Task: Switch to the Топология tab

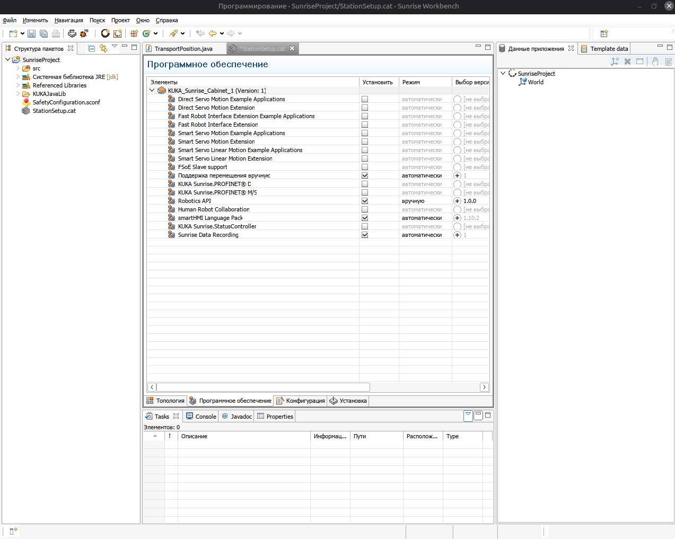Action: [x=165, y=401]
